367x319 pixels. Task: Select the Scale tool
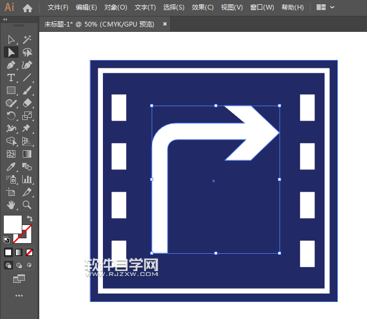tap(27, 116)
